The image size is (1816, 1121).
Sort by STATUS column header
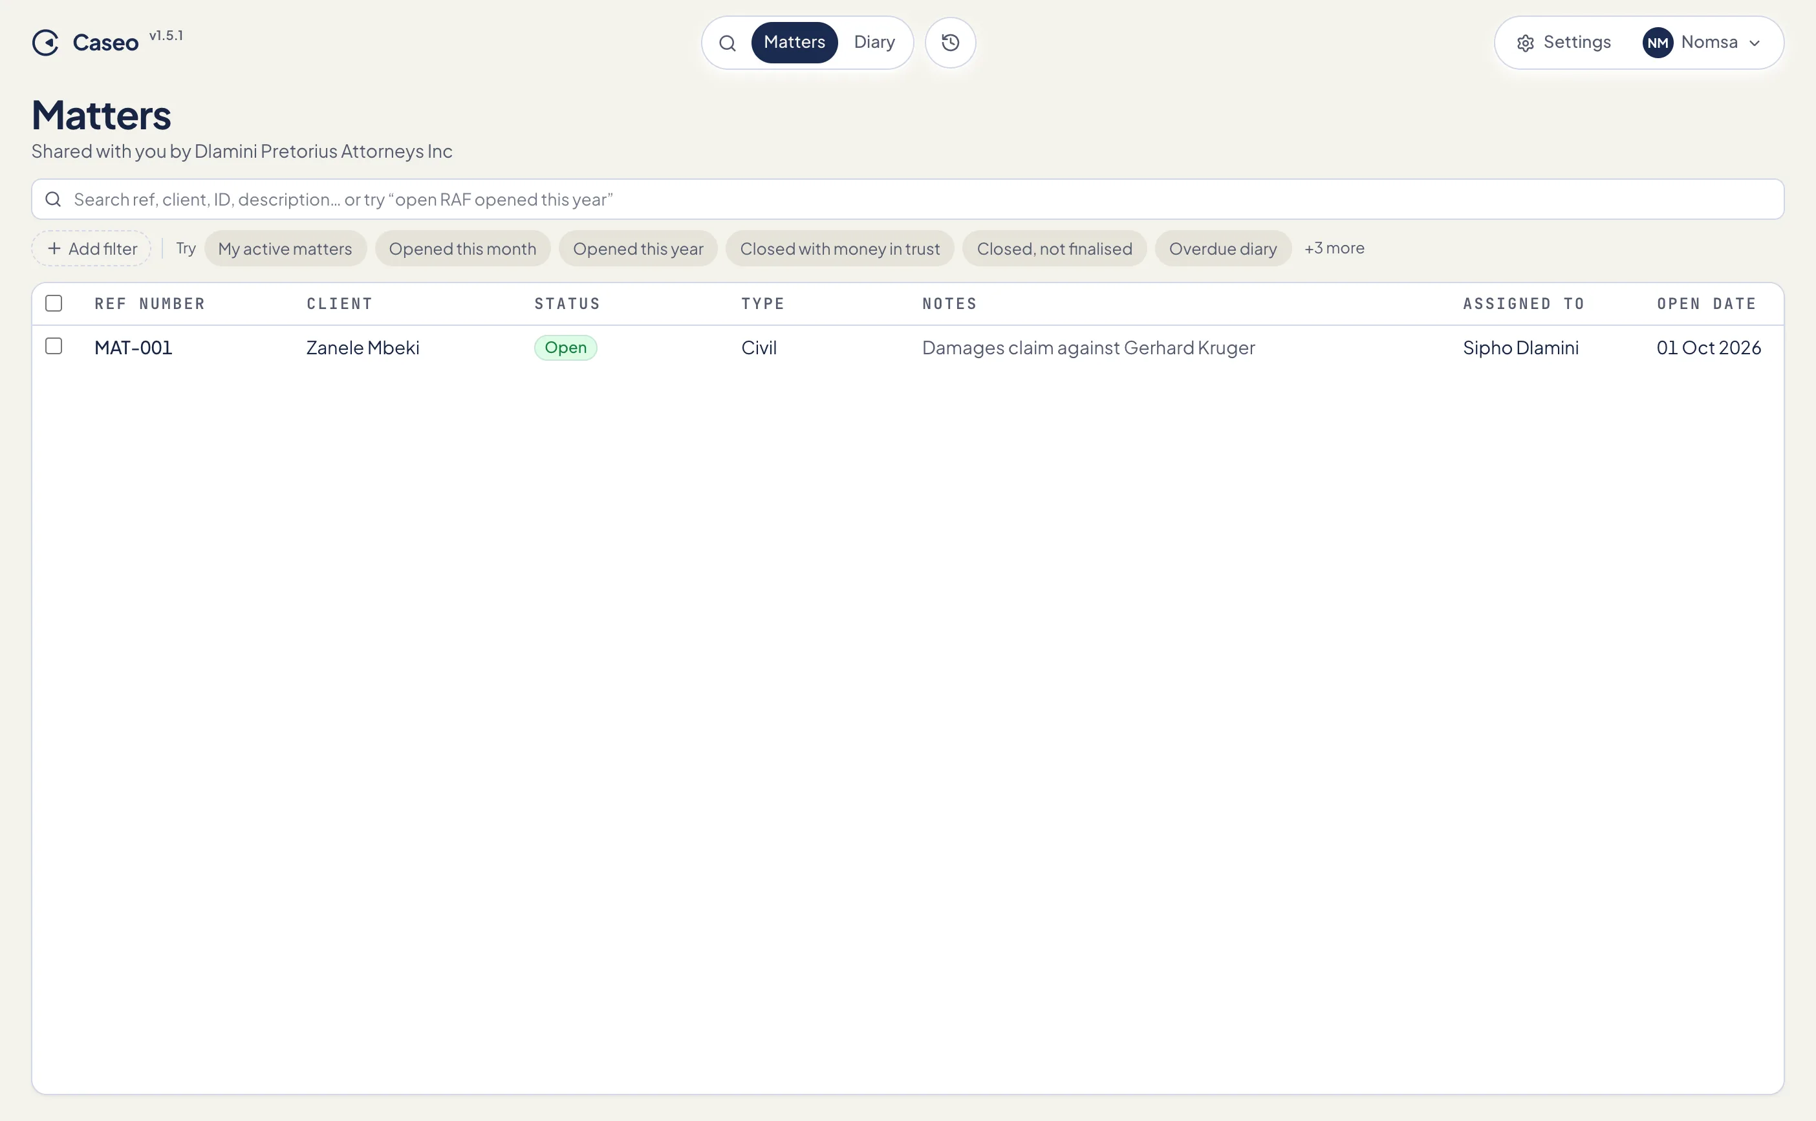(x=567, y=303)
